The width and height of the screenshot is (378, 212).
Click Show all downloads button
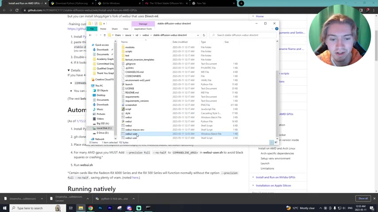tap(363, 198)
